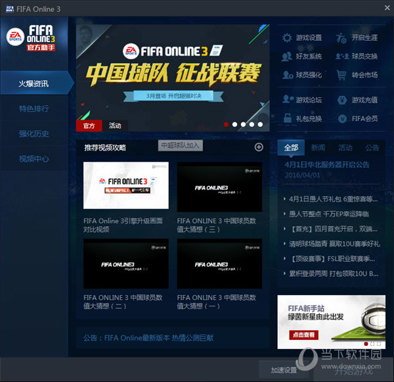Select the 活动 news filter tab
The height and width of the screenshot is (382, 394).
345,147
